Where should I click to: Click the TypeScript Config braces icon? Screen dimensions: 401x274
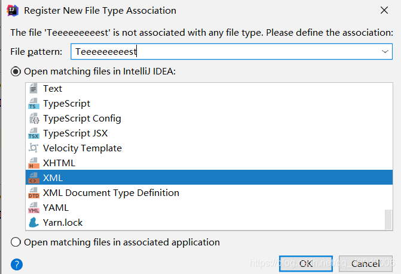(x=33, y=119)
